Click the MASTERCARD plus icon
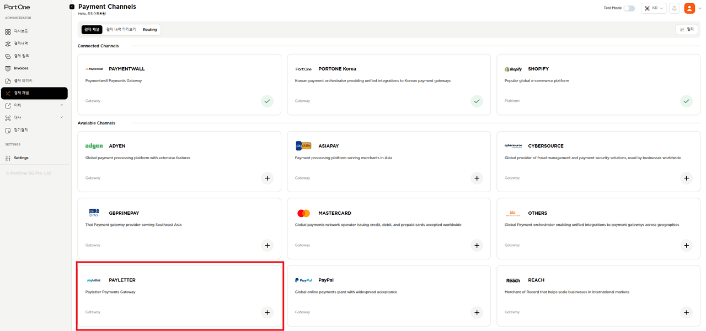706x331 pixels. tap(477, 245)
